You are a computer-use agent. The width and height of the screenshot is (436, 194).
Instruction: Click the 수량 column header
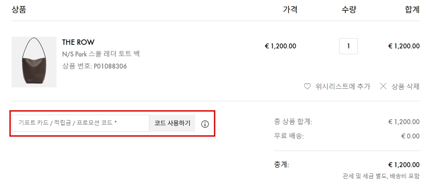click(349, 9)
